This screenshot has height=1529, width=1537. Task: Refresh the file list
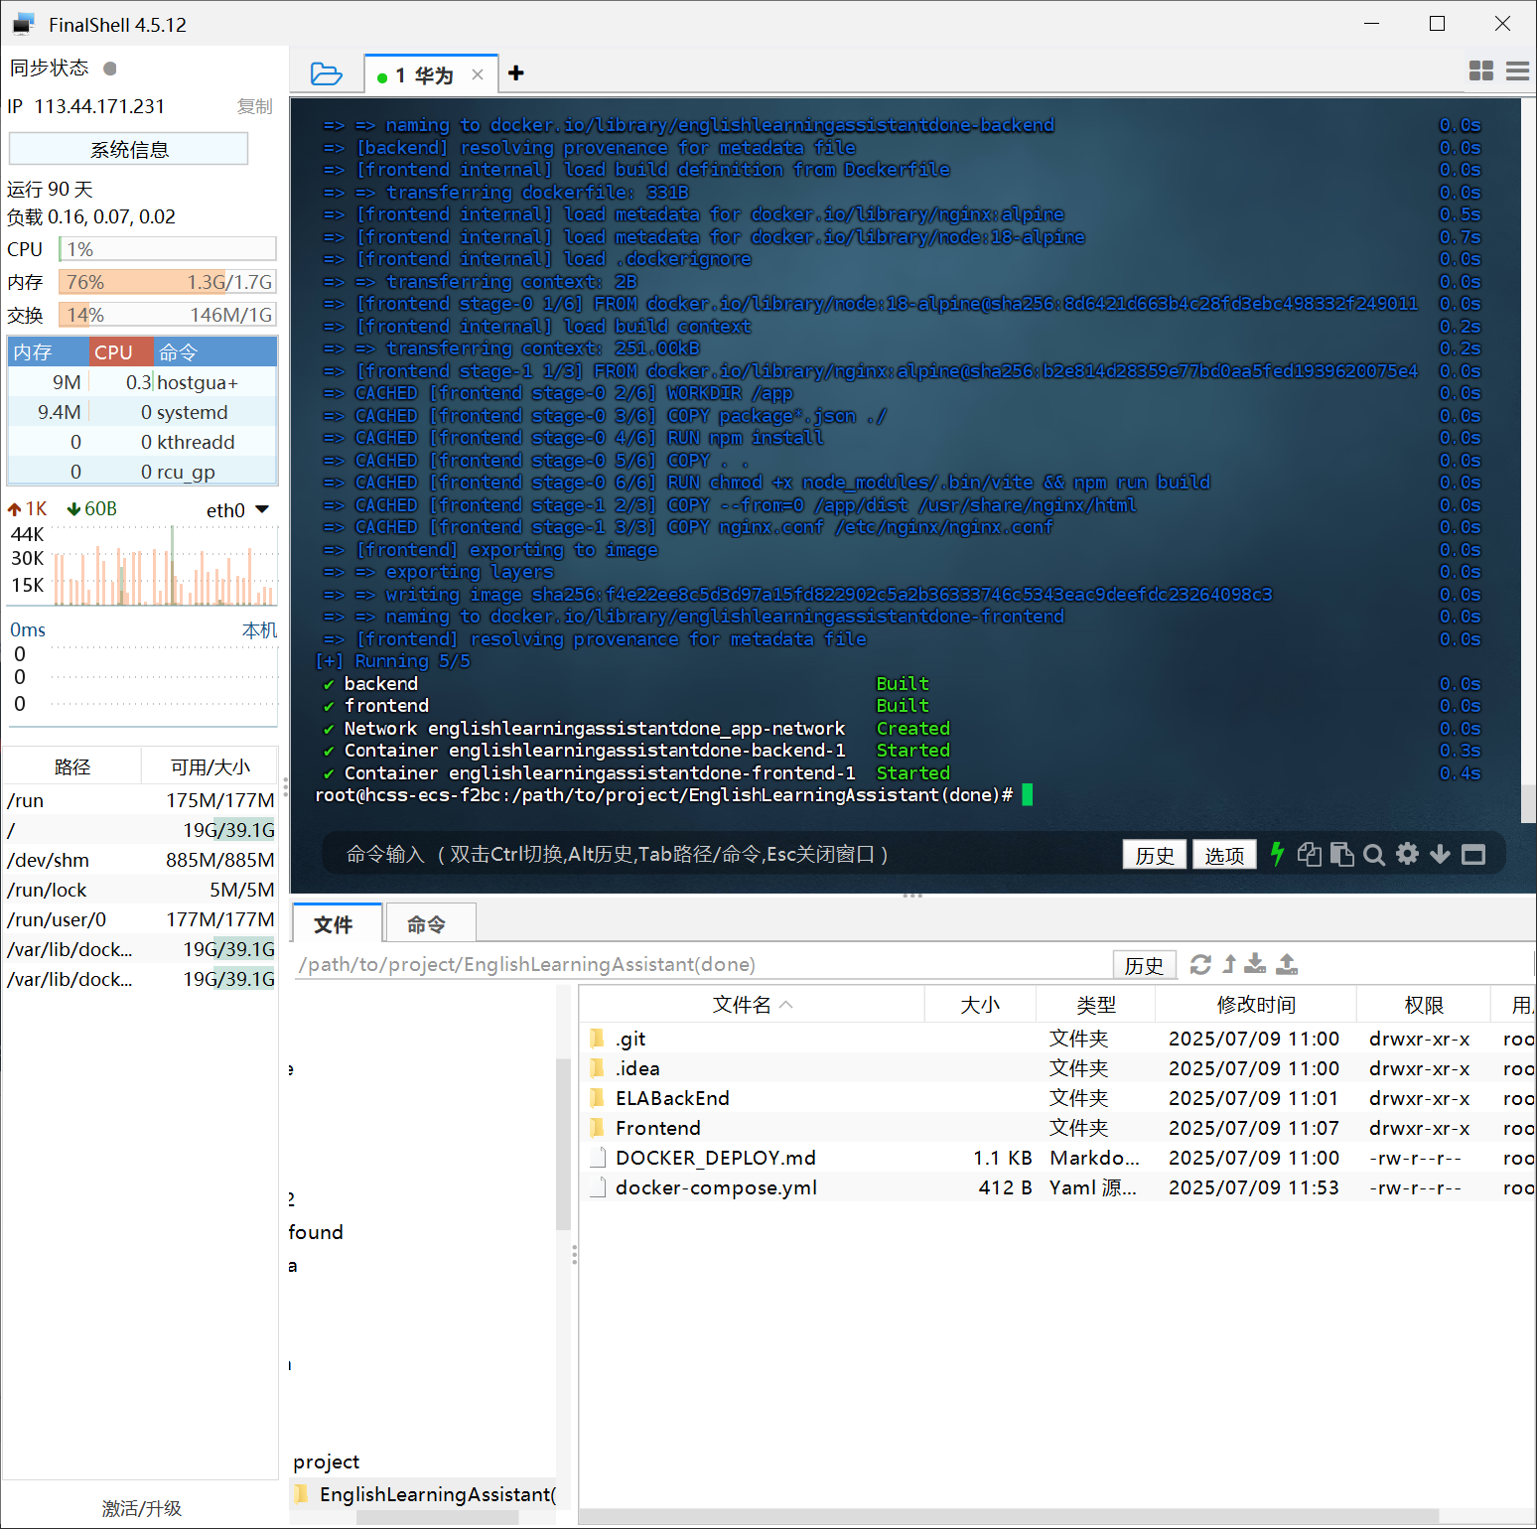pos(1200,964)
